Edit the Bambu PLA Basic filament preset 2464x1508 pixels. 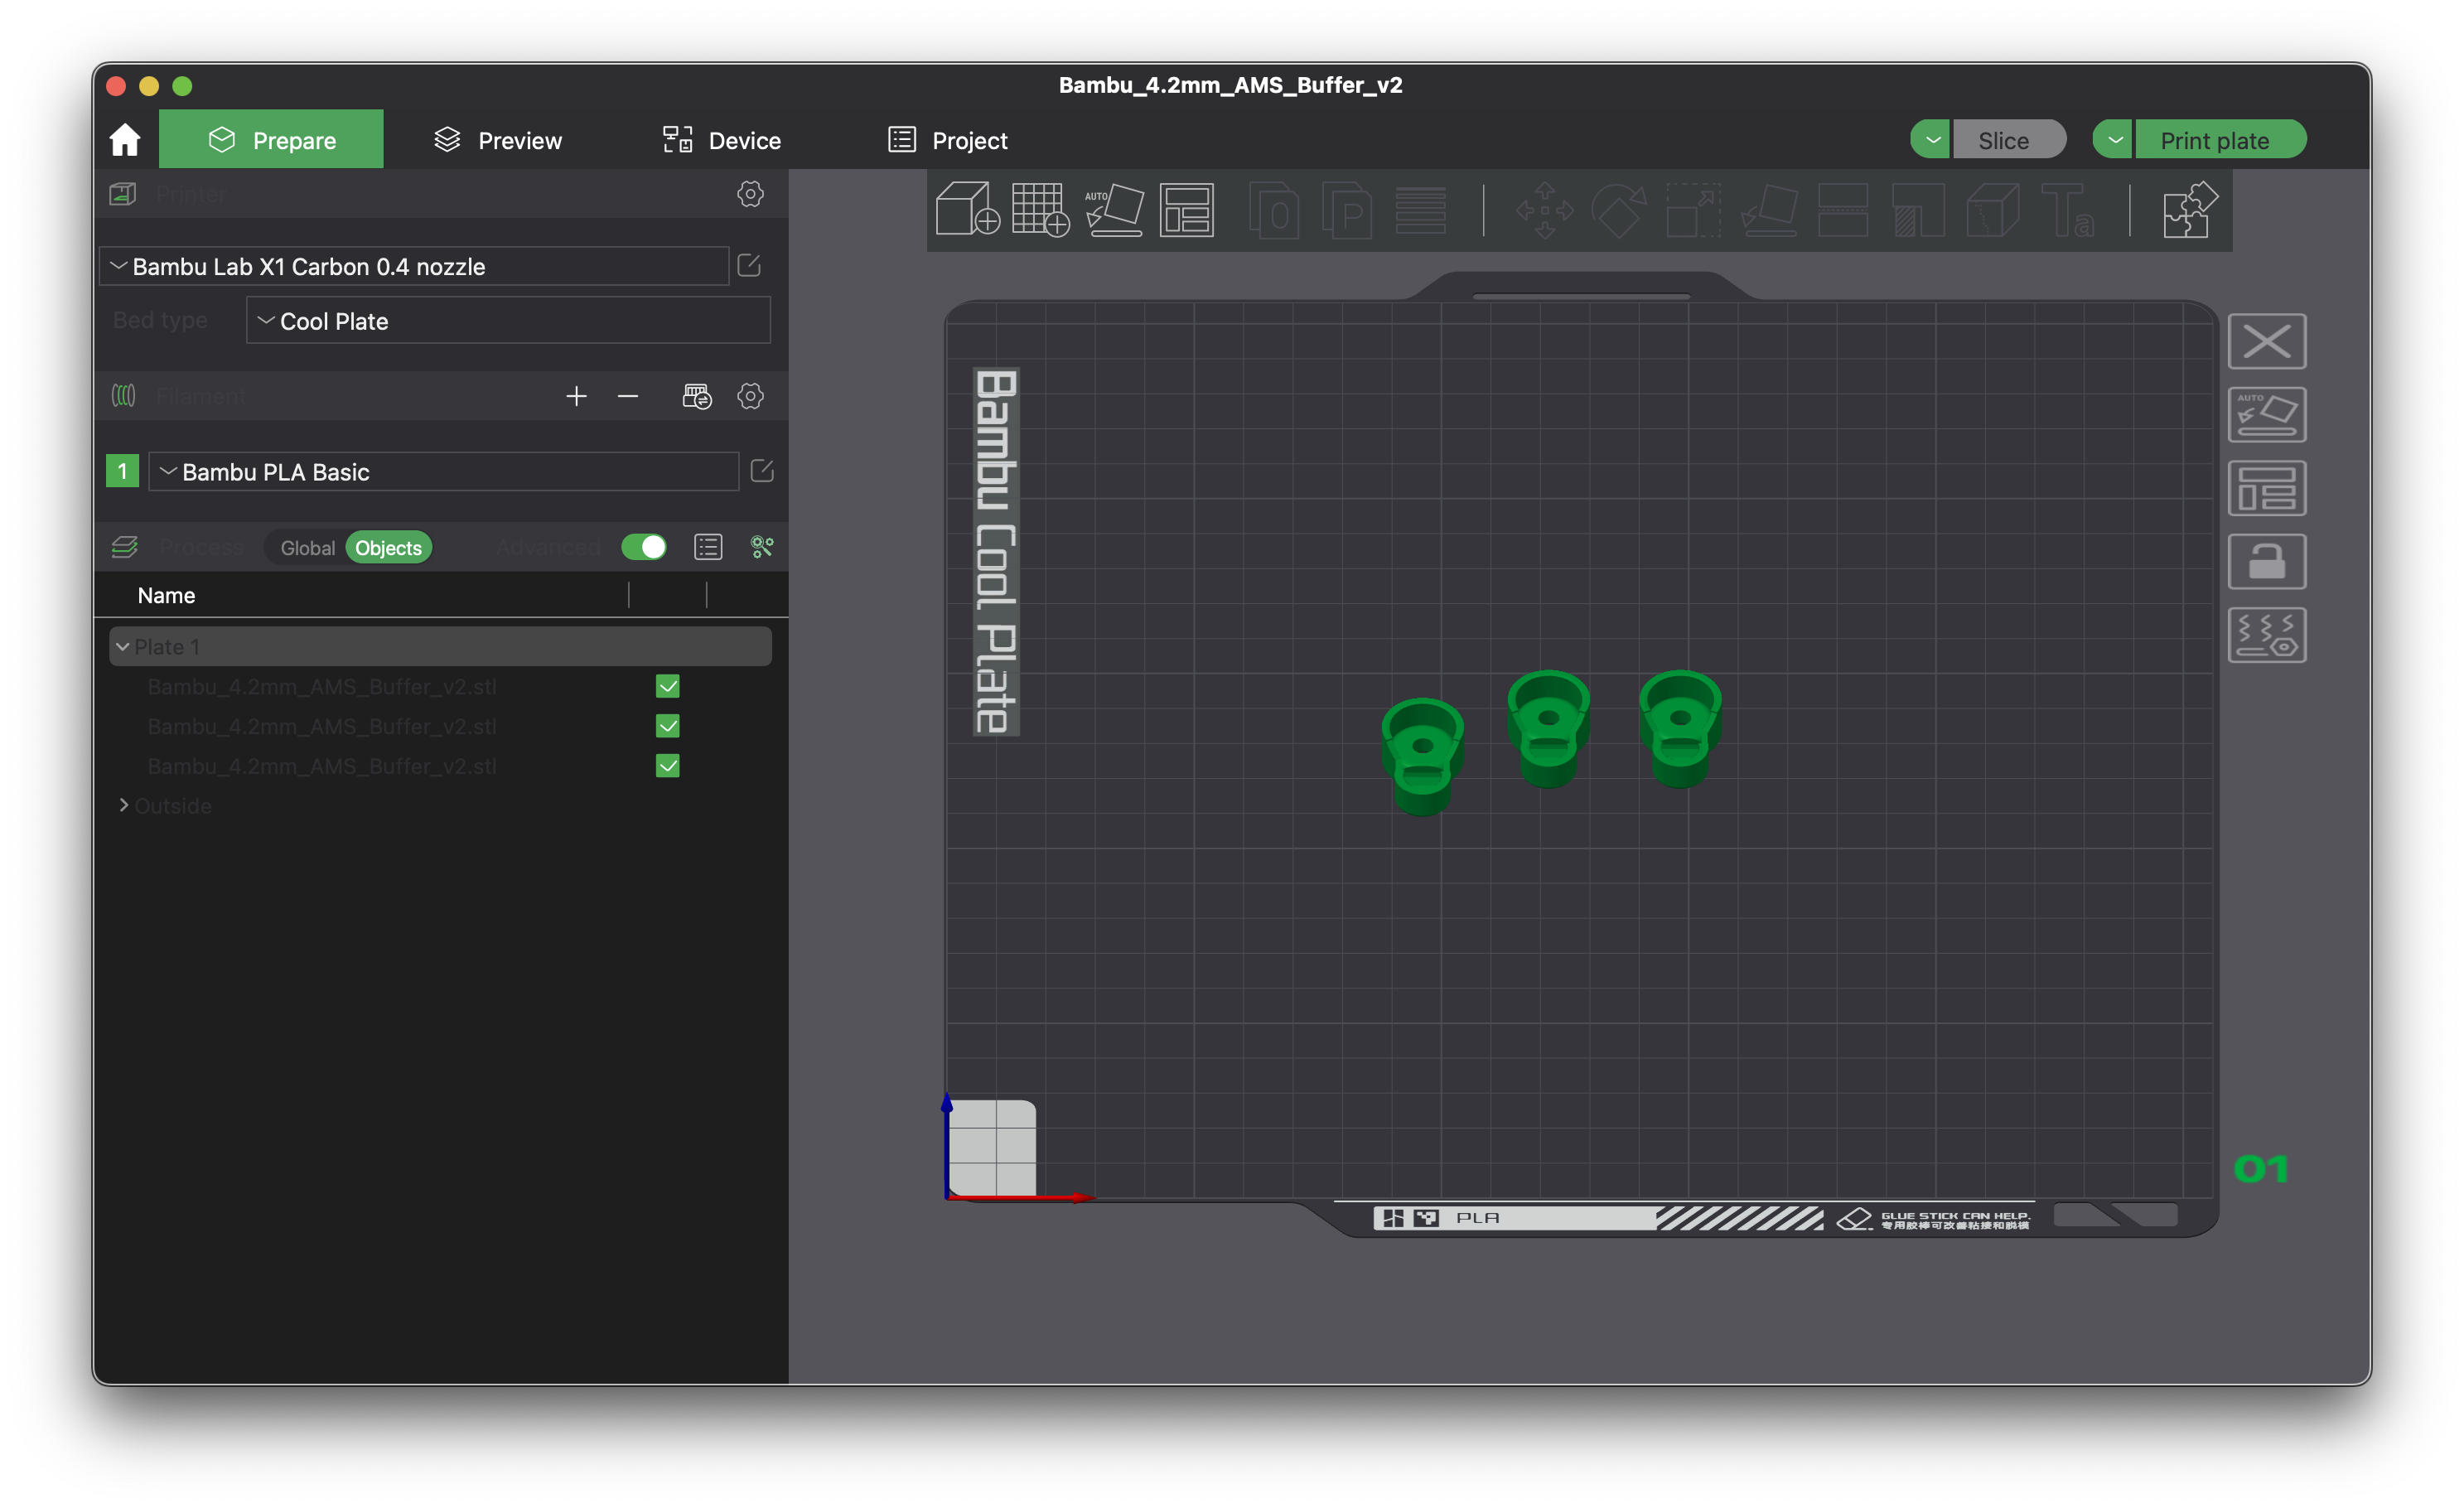click(762, 470)
